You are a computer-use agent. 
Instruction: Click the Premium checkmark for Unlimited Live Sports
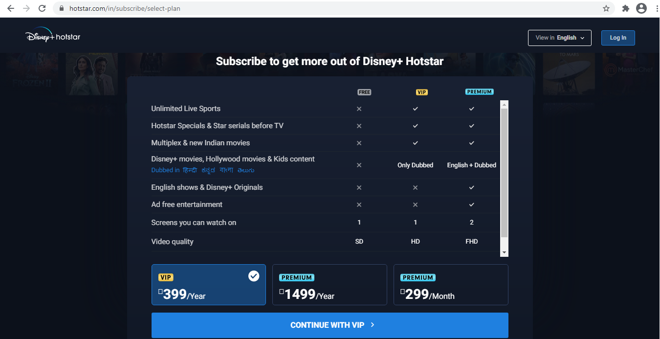(x=472, y=109)
